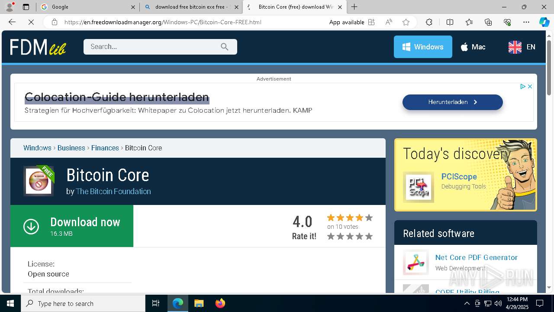The width and height of the screenshot is (554, 312).
Task: Open the PCIScope icon thumbnail
Action: (x=419, y=187)
